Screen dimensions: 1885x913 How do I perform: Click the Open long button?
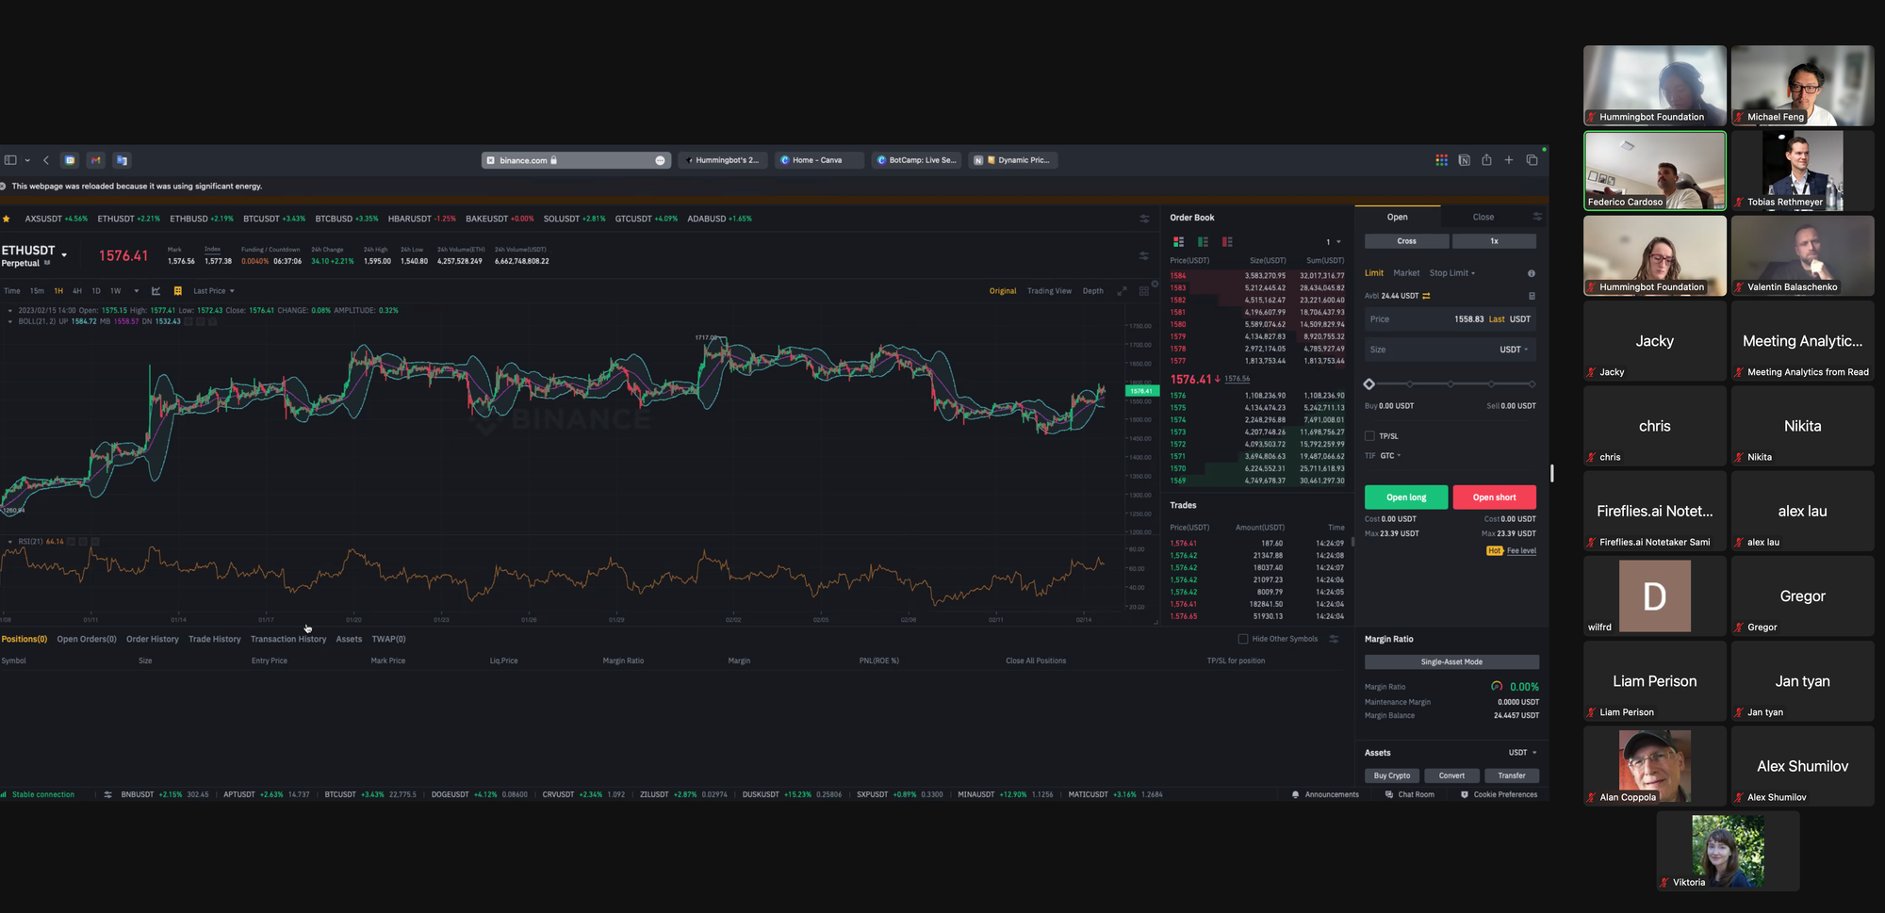point(1405,497)
